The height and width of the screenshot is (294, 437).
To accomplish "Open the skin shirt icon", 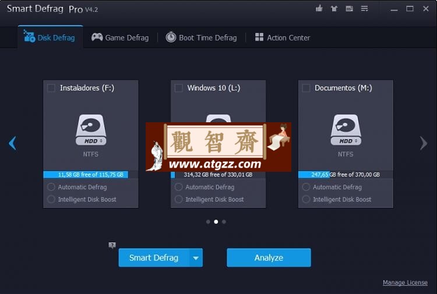I will tap(334, 9).
